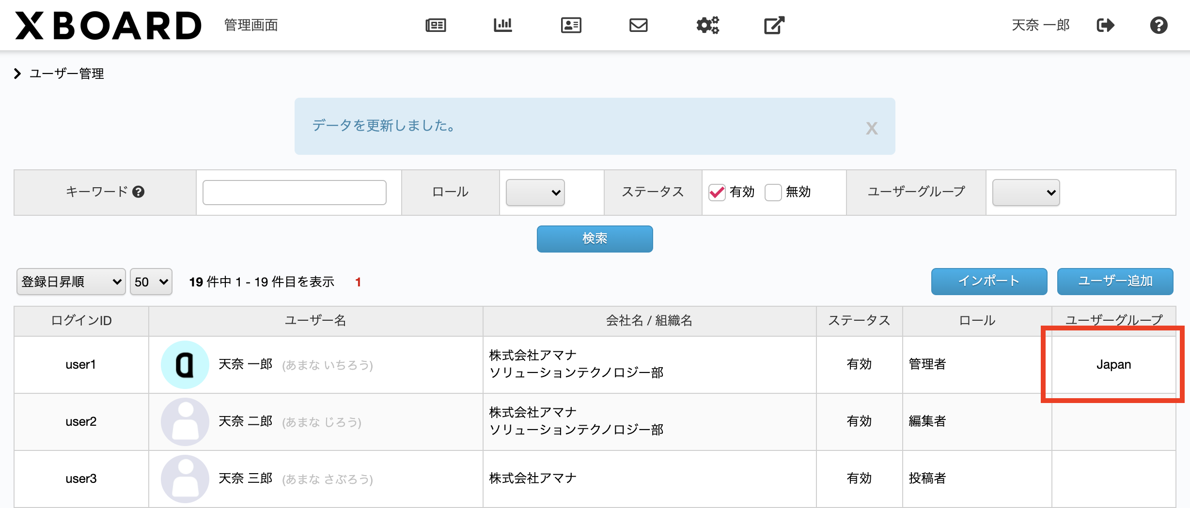1190x508 pixels.
Task: Click the keyword search input field
Action: click(295, 193)
